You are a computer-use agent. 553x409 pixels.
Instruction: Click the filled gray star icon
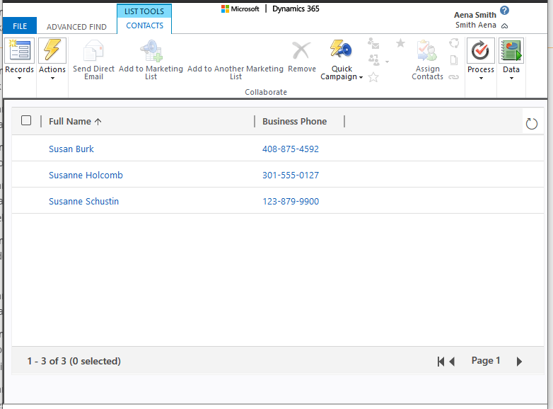click(400, 43)
